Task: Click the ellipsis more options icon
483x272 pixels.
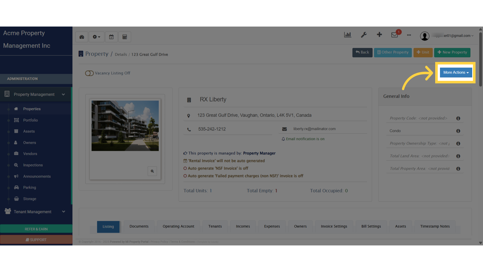Action: click(409, 35)
